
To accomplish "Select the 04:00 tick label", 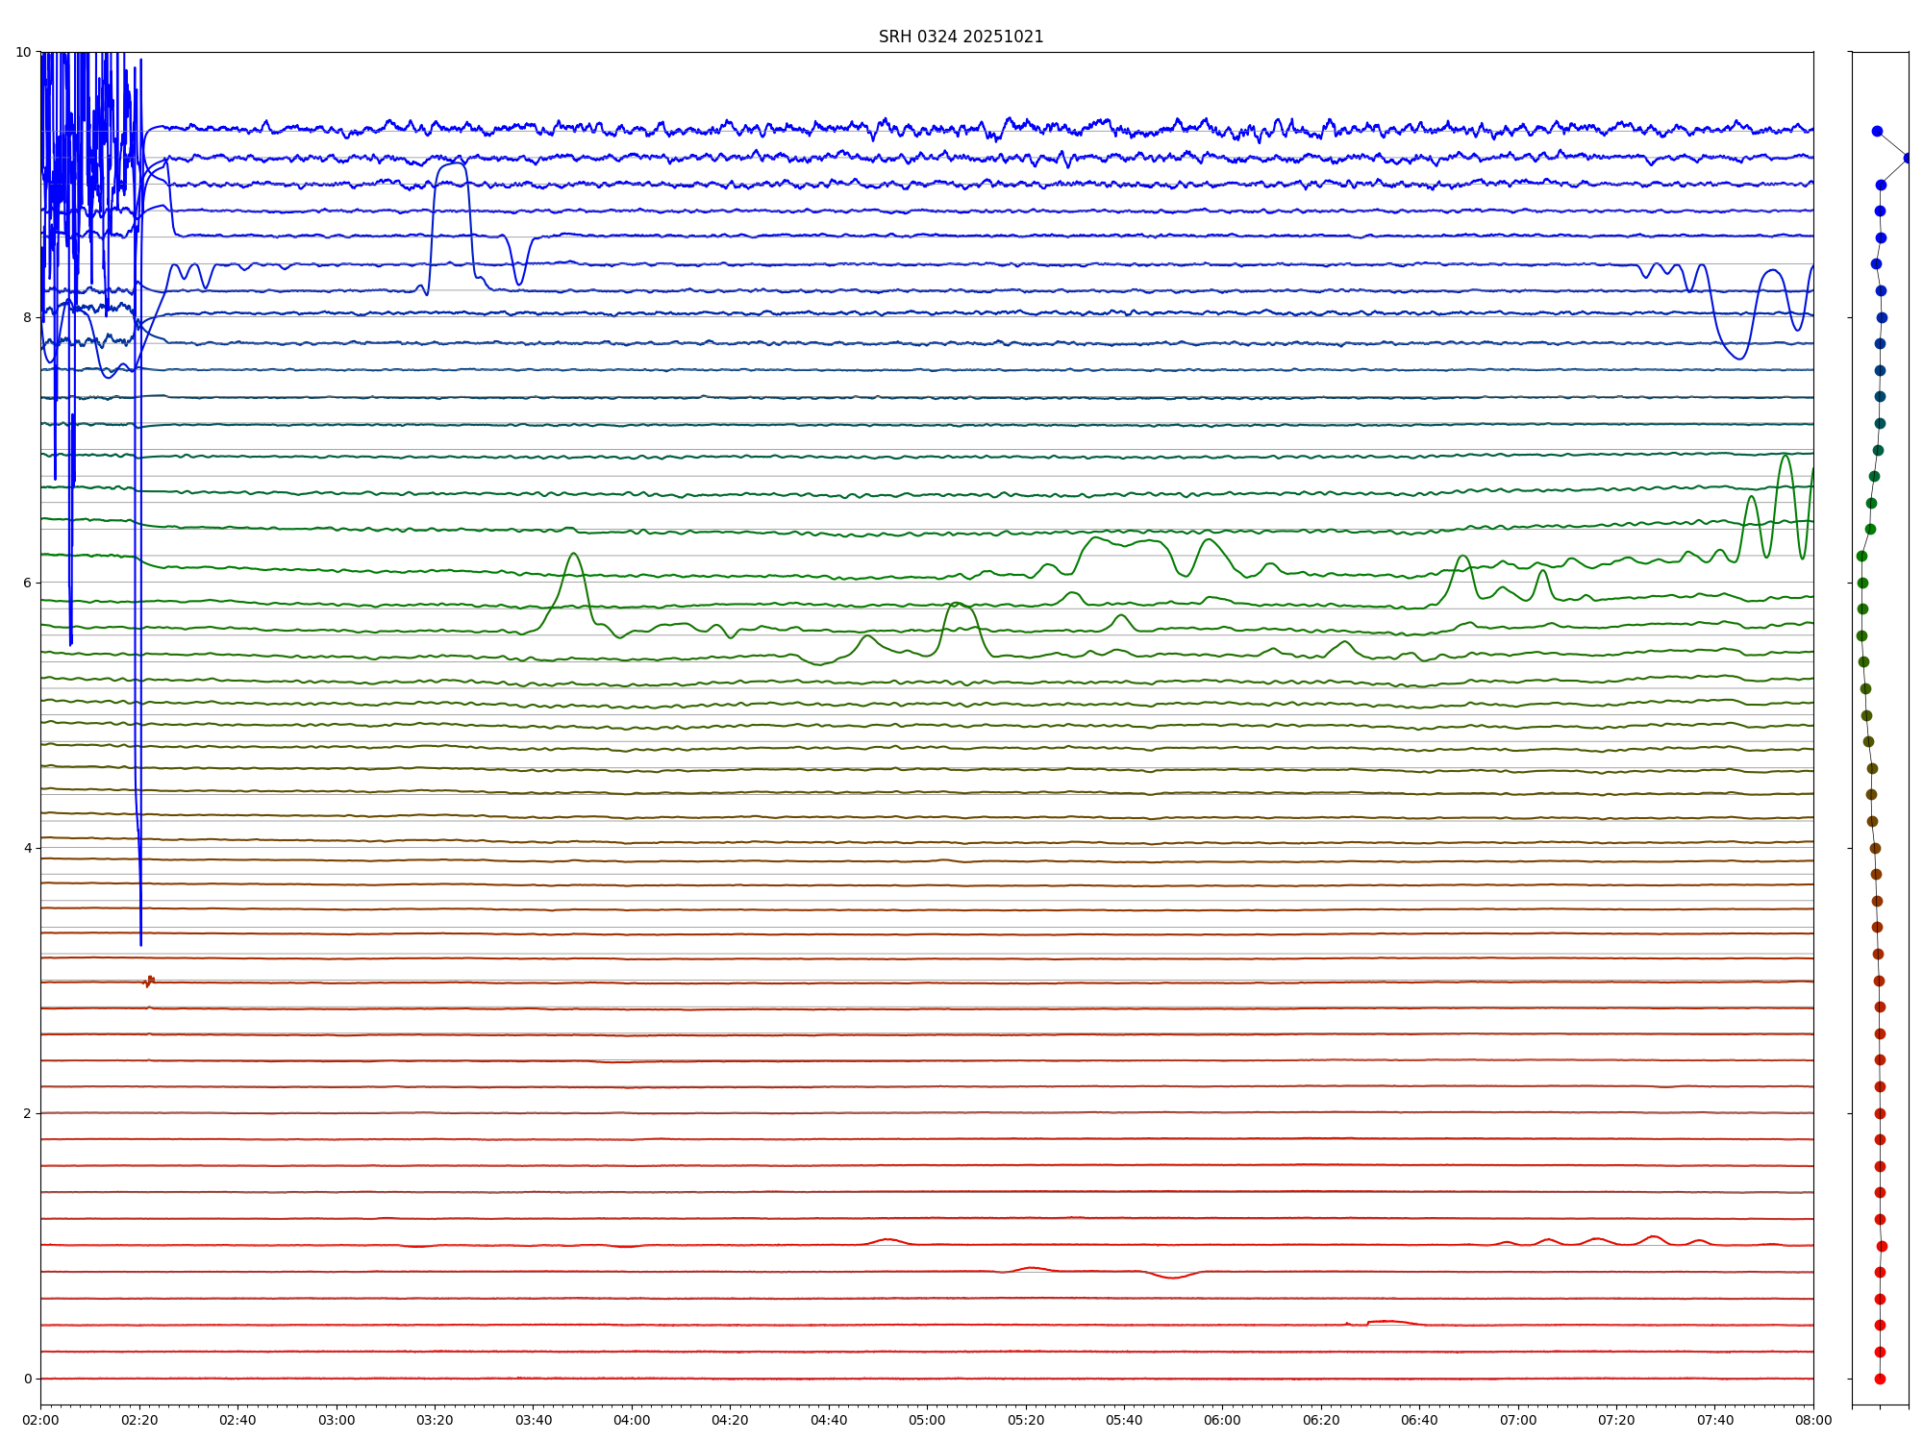I will click(x=632, y=1420).
